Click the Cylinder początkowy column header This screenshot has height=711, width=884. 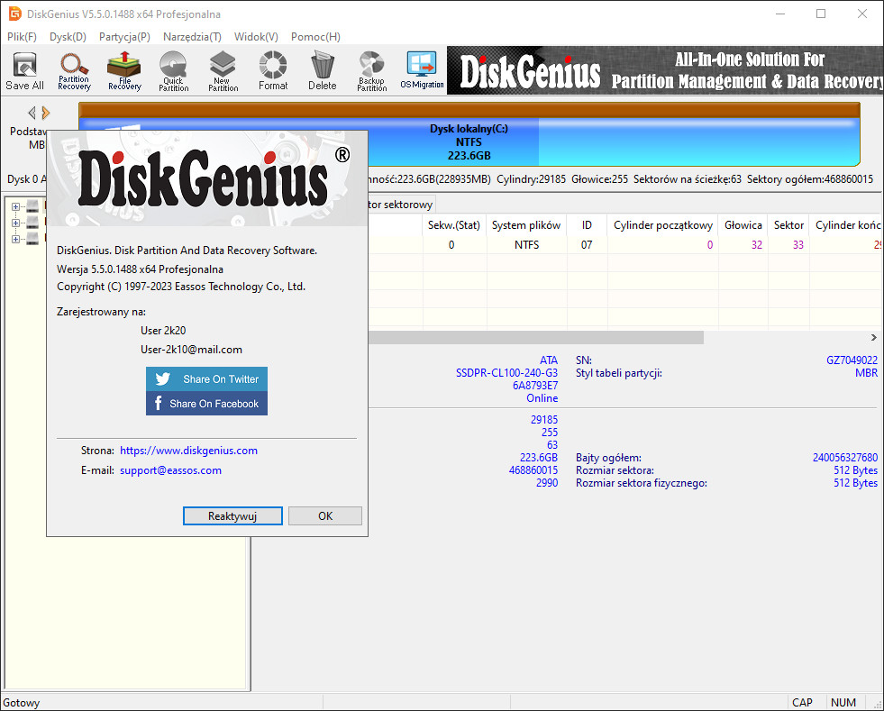coord(662,225)
